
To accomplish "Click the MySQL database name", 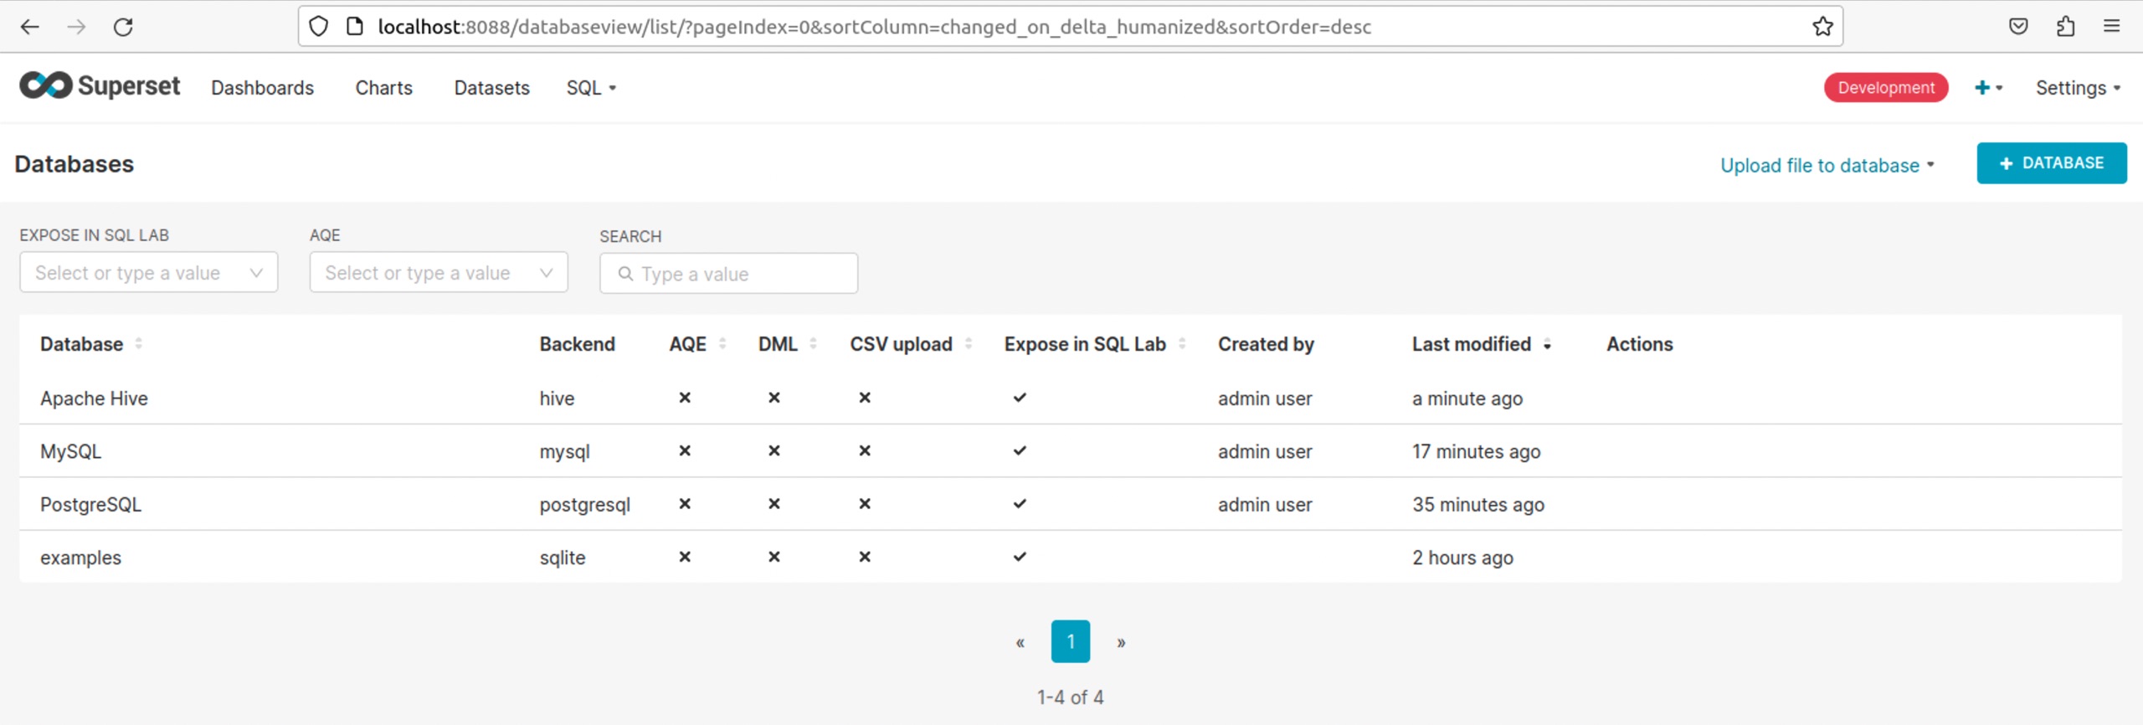I will point(70,451).
